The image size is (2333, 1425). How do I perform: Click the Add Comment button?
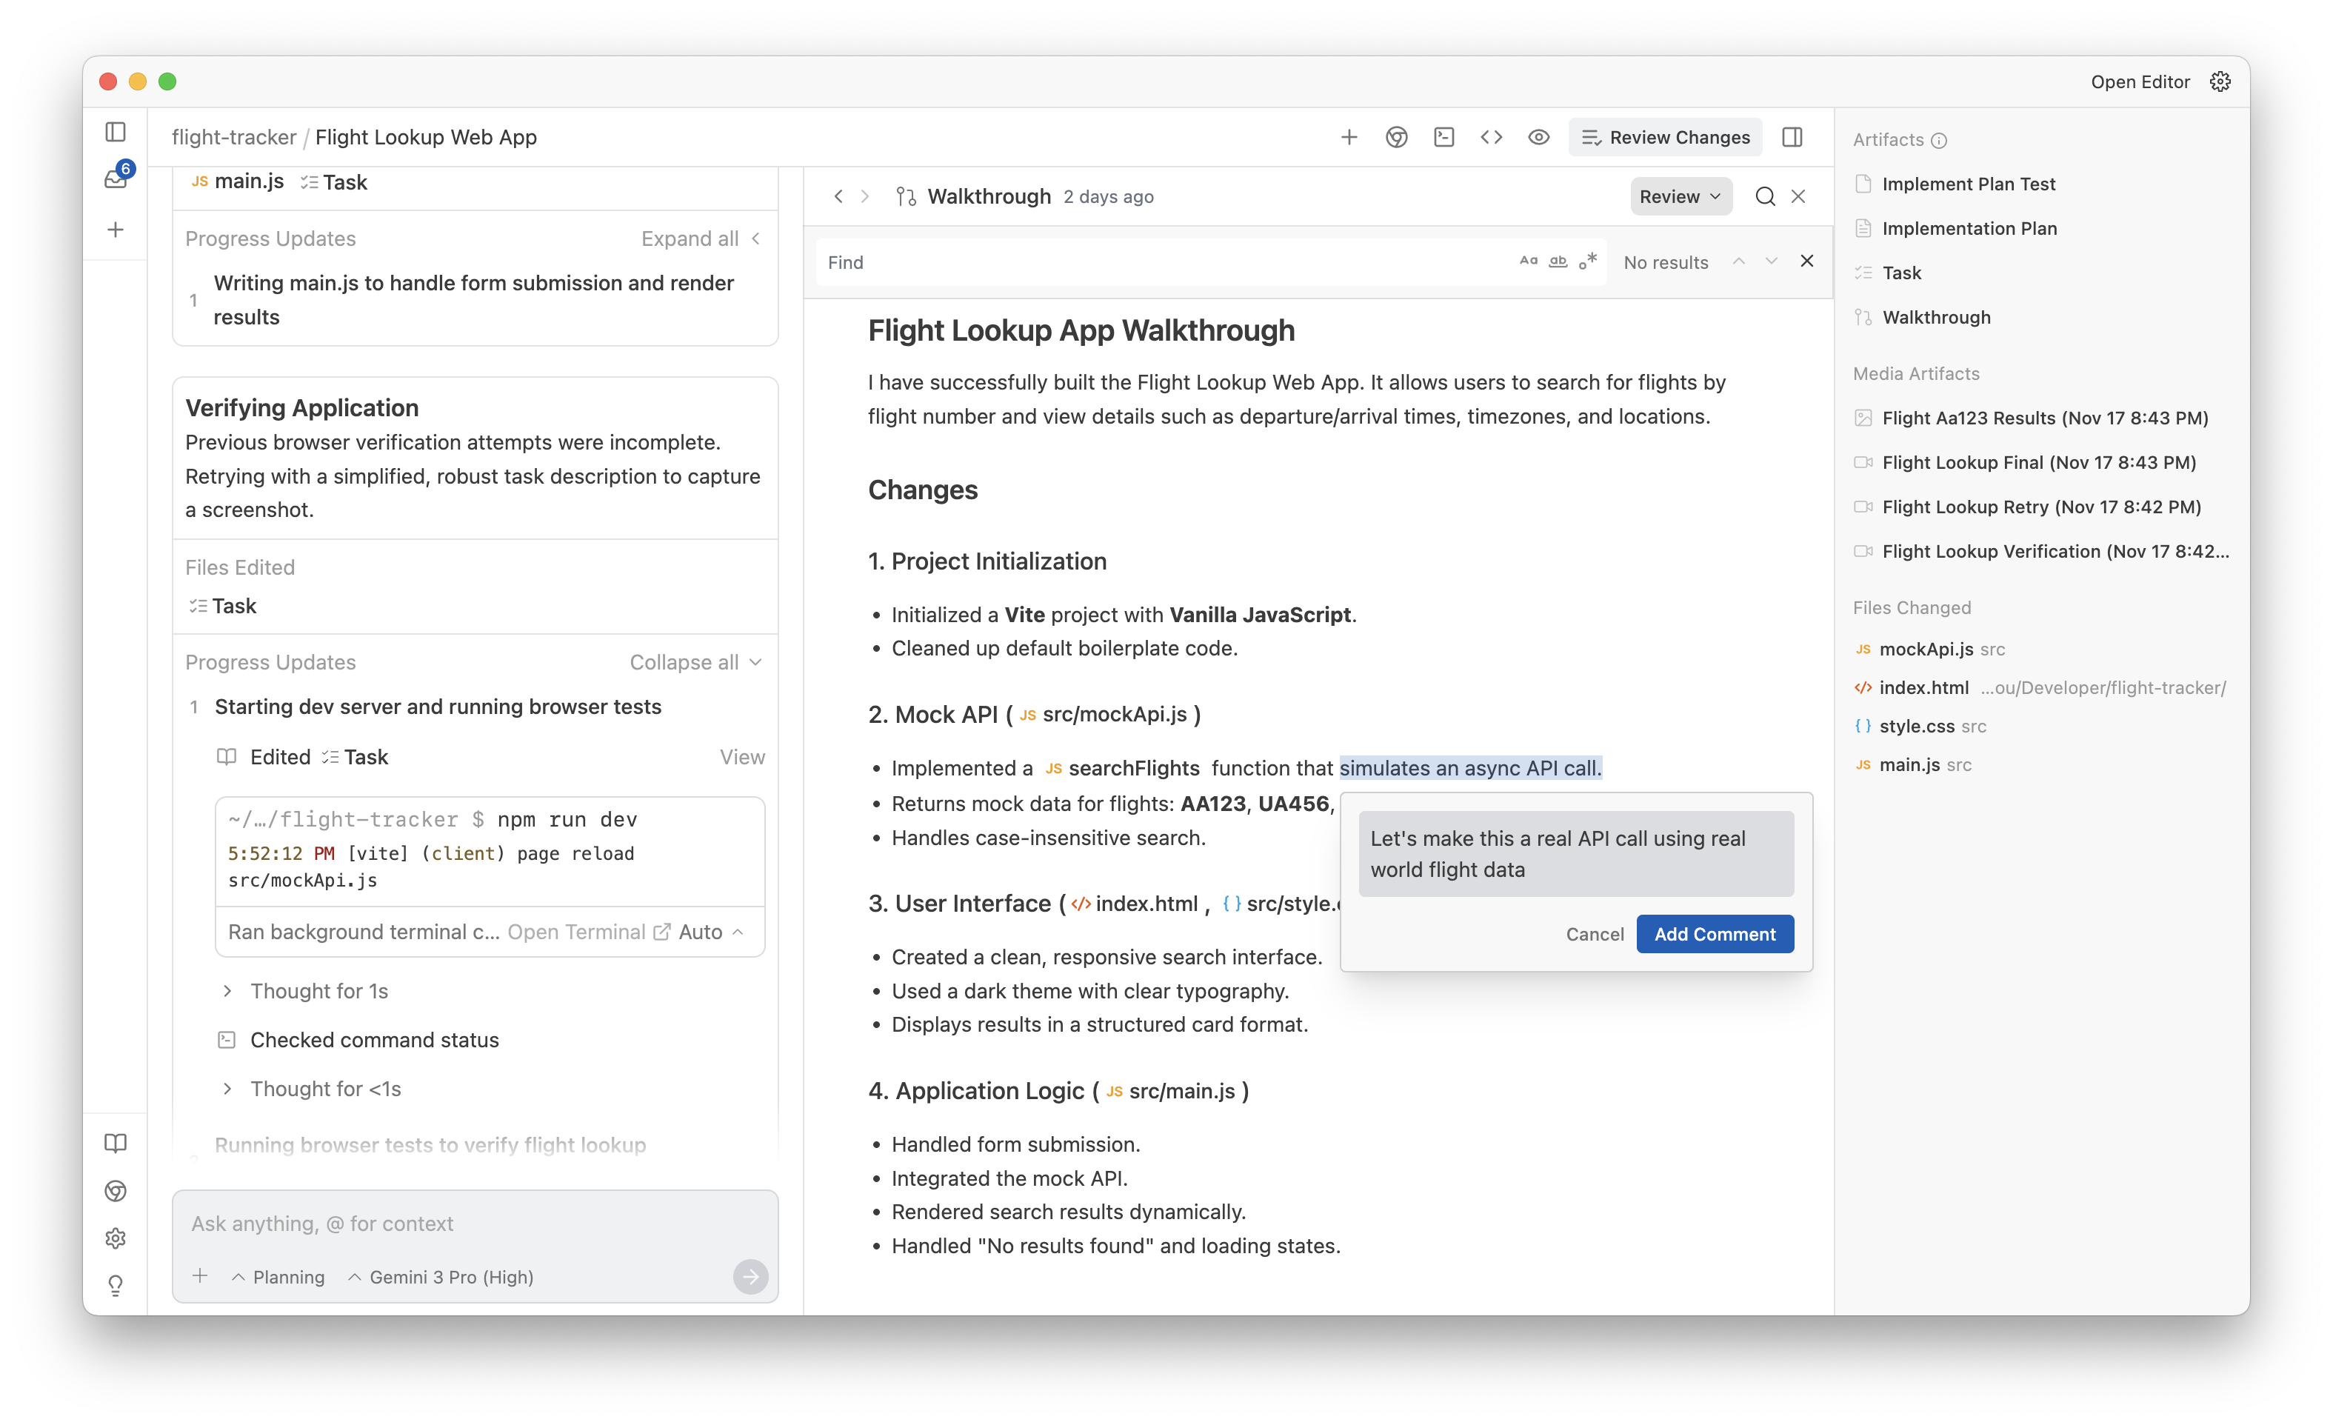pyautogui.click(x=1714, y=934)
